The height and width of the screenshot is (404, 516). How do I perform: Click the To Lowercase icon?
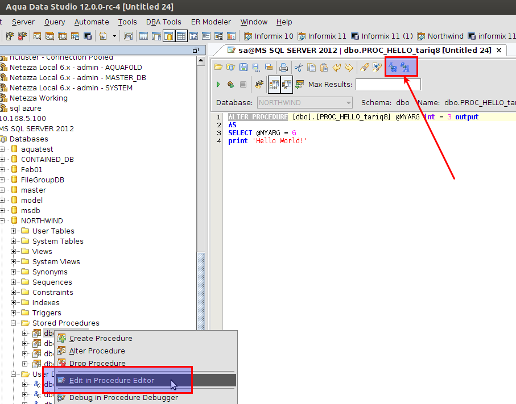click(x=393, y=68)
